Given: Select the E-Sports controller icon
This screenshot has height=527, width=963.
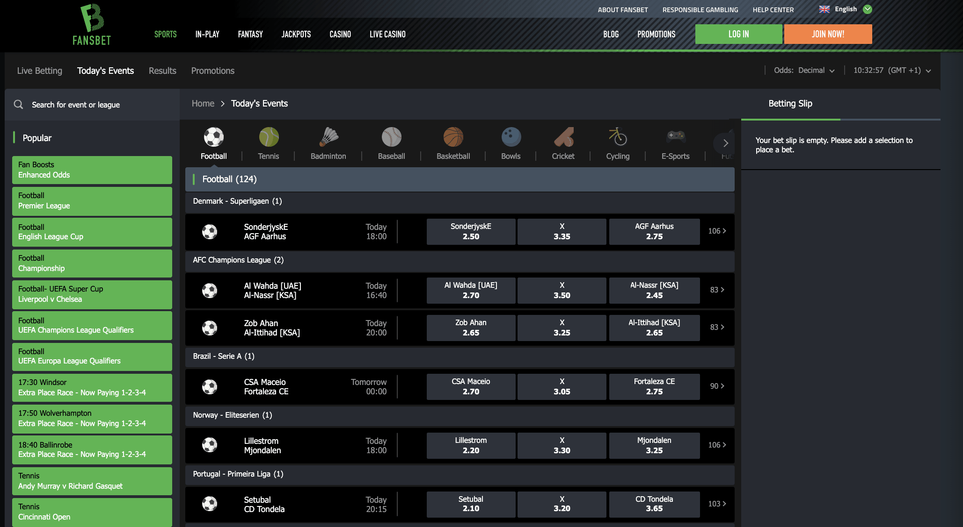Looking at the screenshot, I should tap(676, 137).
